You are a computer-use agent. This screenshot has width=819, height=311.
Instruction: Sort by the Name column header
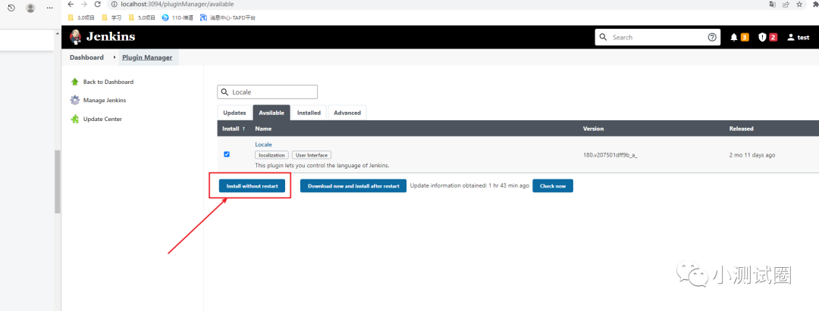click(x=263, y=129)
